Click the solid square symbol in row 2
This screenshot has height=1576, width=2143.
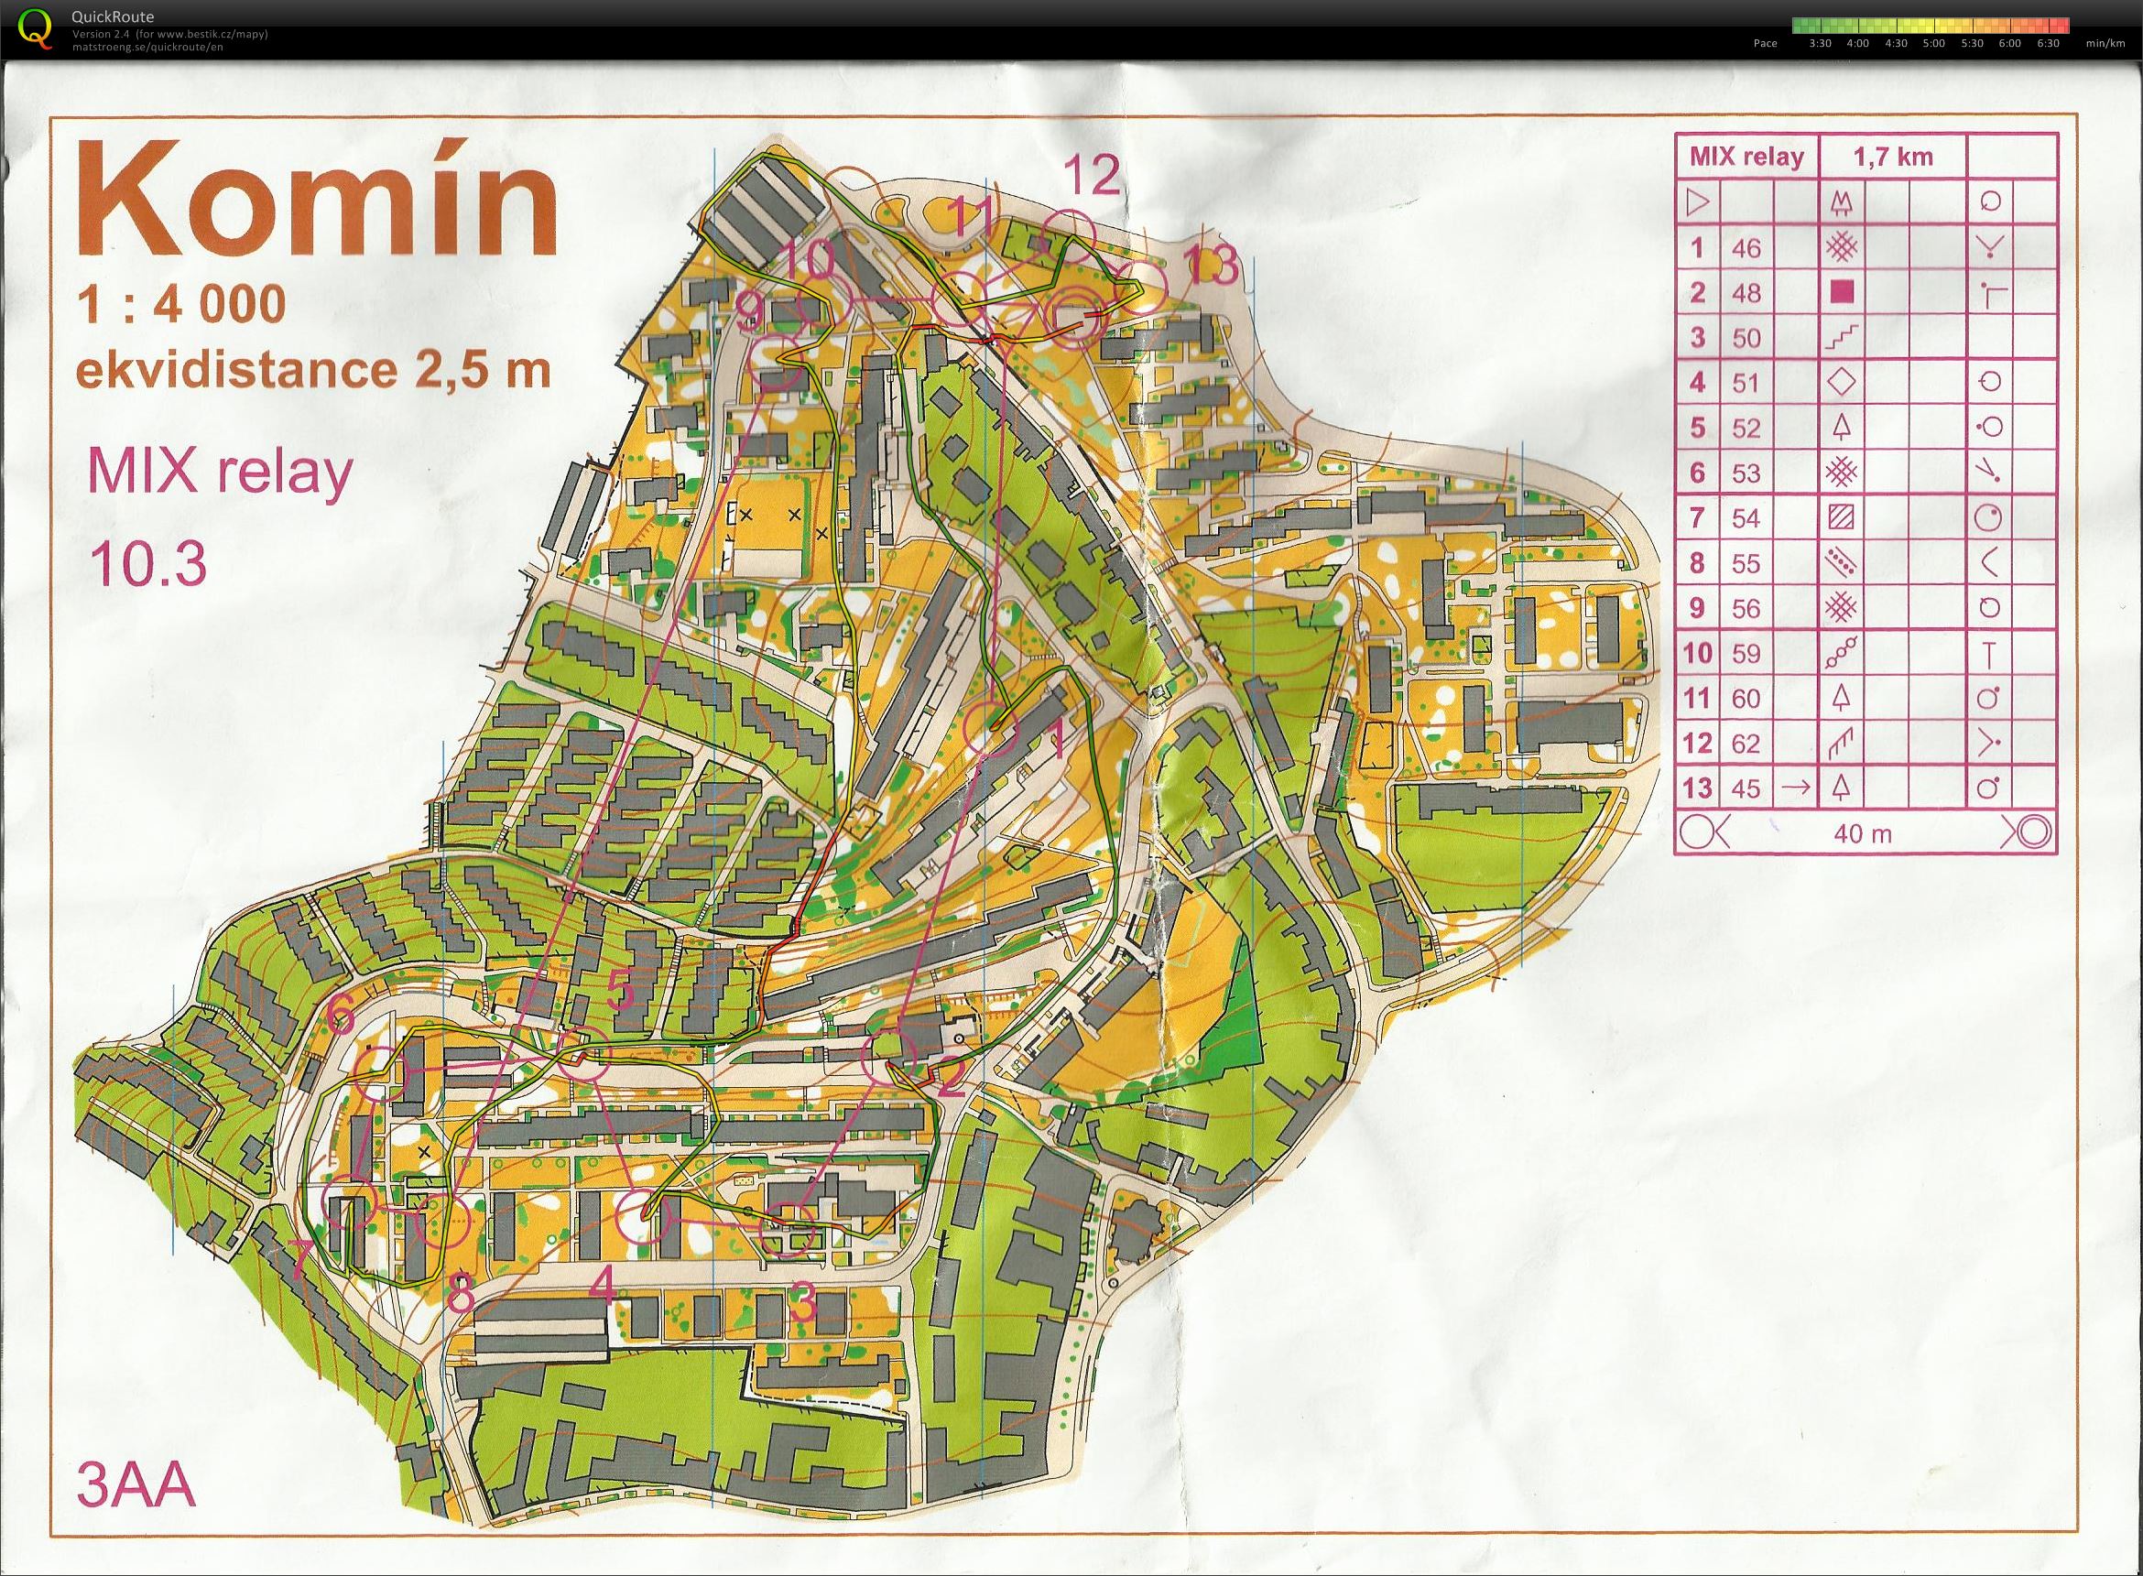click(x=1843, y=291)
